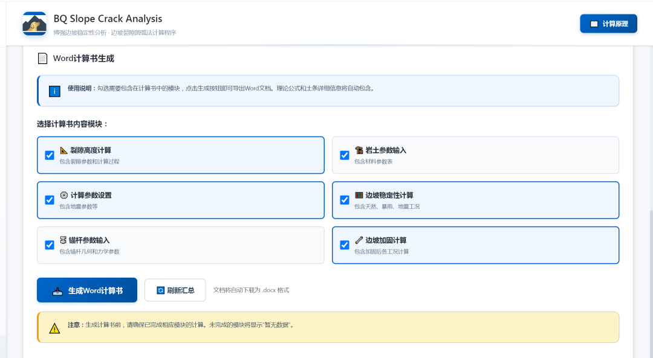Click the 生成Word计算书 button

point(87,290)
